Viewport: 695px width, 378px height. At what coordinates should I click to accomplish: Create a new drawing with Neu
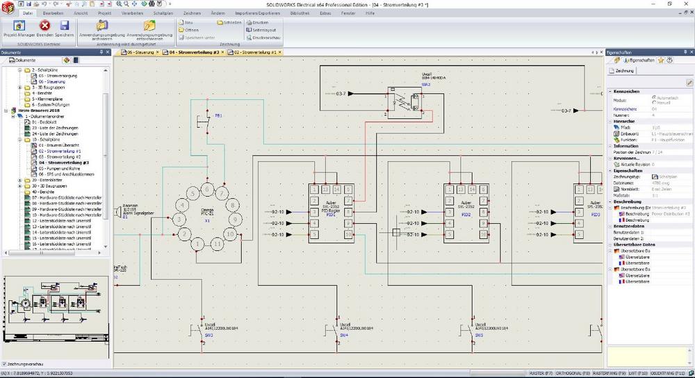point(186,22)
